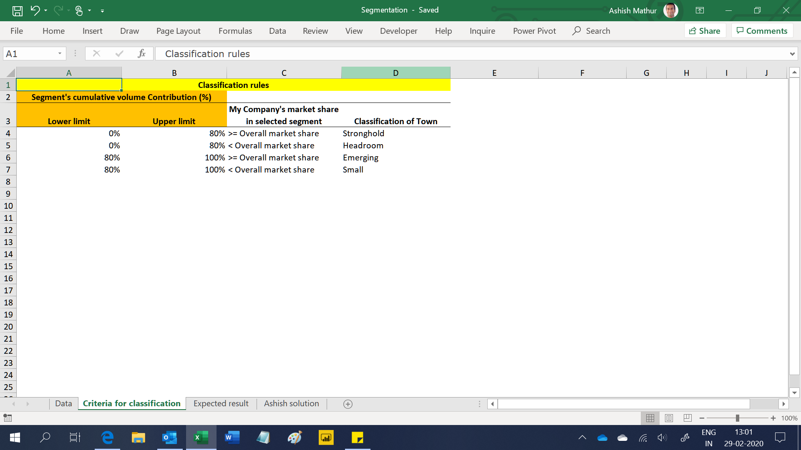Expand the Name Box dropdown arrow
Image resolution: width=801 pixels, height=450 pixels.
tap(60, 53)
